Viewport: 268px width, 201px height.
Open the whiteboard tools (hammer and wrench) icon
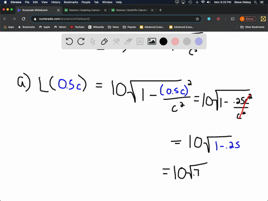tap(116, 41)
